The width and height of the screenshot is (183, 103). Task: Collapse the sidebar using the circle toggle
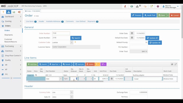[x=11, y=78]
